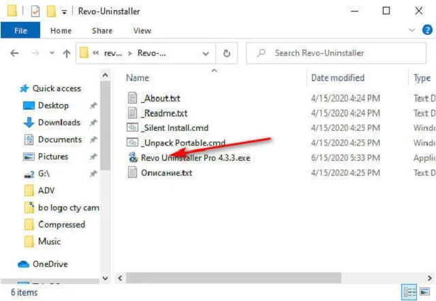The image size is (436, 301).
Task: Open Desktop in the navigation pane
Action: pos(53,106)
